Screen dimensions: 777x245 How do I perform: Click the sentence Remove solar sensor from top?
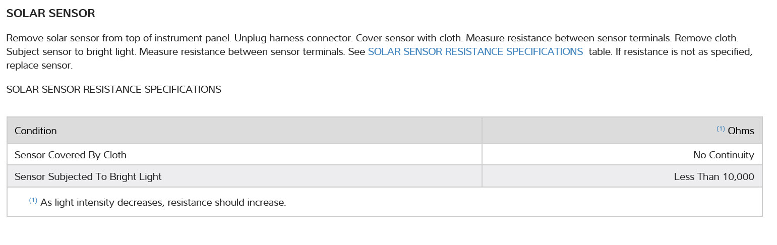tap(118, 38)
